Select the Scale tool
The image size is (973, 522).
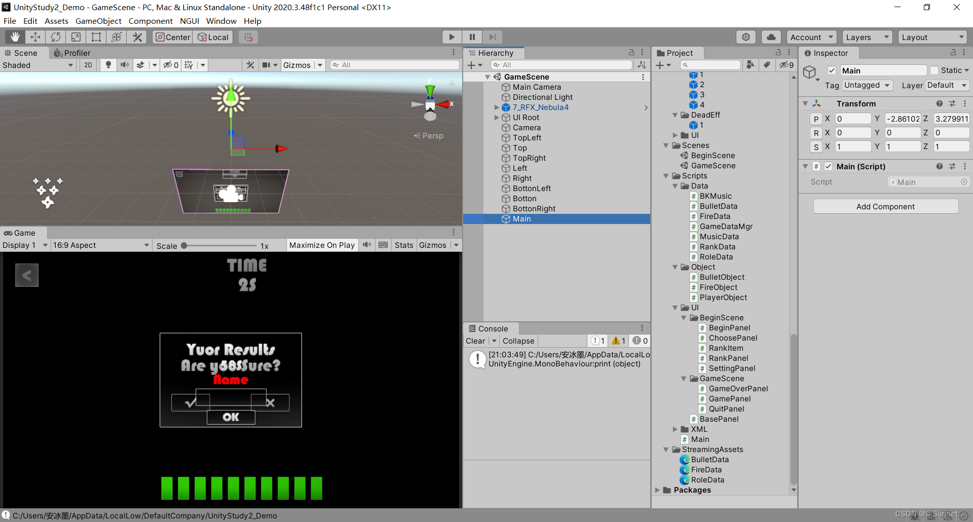pyautogui.click(x=76, y=37)
